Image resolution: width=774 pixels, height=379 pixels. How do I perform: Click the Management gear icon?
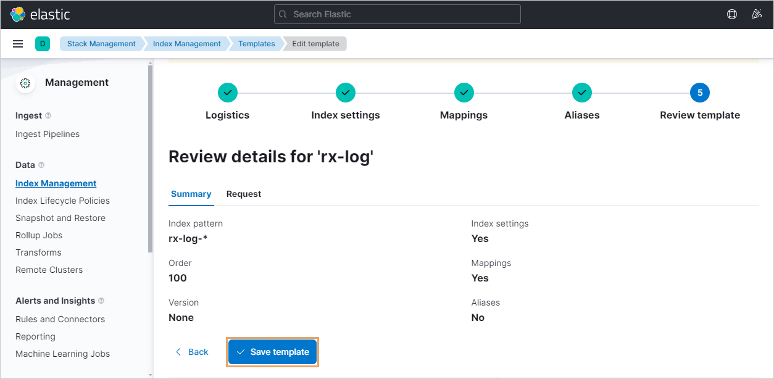(25, 83)
